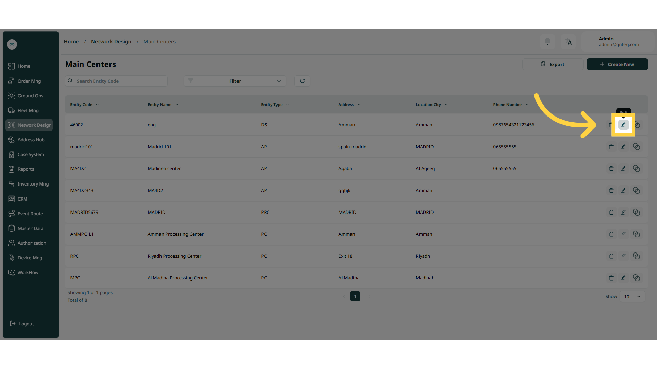This screenshot has height=369, width=657.
Task: Open the Filter dropdown
Action: (235, 81)
